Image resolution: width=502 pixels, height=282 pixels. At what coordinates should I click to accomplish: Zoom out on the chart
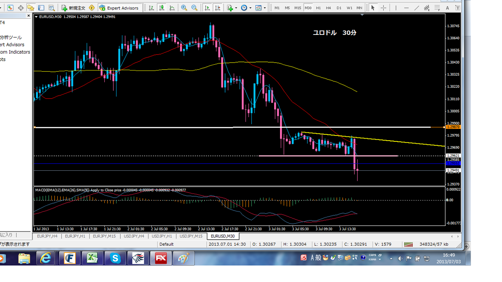pyautogui.click(x=194, y=8)
